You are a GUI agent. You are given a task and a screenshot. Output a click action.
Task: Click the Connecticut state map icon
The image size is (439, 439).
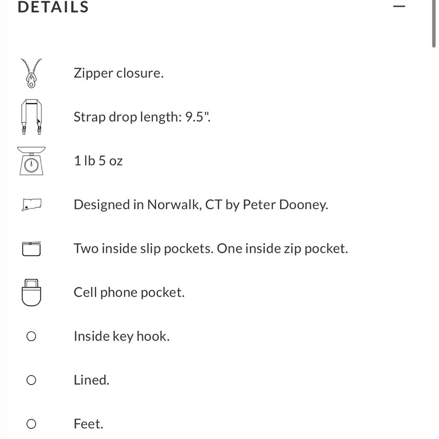[31, 205]
